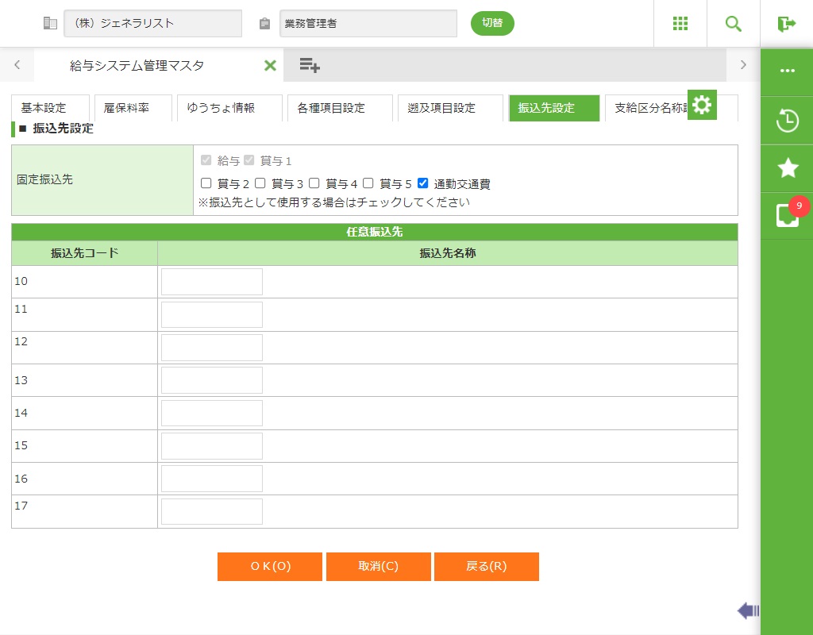Image resolution: width=813 pixels, height=635 pixels.
Task: Open the history clock icon in sidebar
Action: (x=787, y=121)
